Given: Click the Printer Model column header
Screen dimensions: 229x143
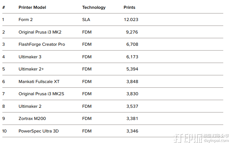Looking at the screenshot, I should pyautogui.click(x=32, y=7).
